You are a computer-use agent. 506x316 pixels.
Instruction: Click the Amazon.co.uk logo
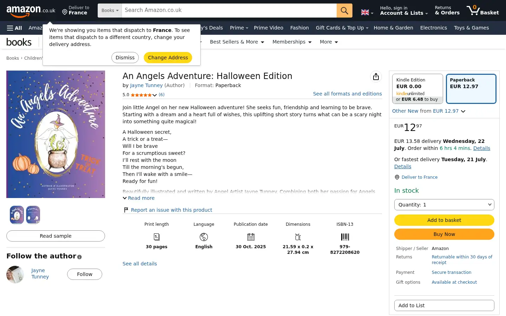pos(31,11)
